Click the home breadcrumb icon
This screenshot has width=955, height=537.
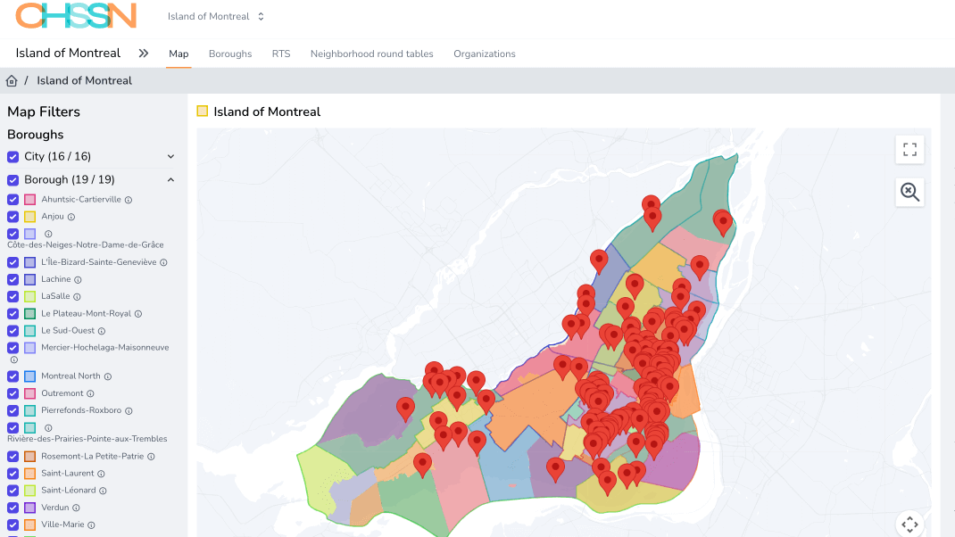tap(12, 81)
